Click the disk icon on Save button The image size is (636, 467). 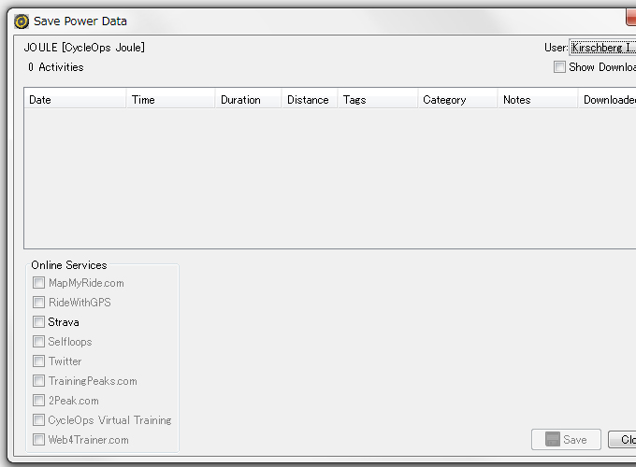(553, 440)
